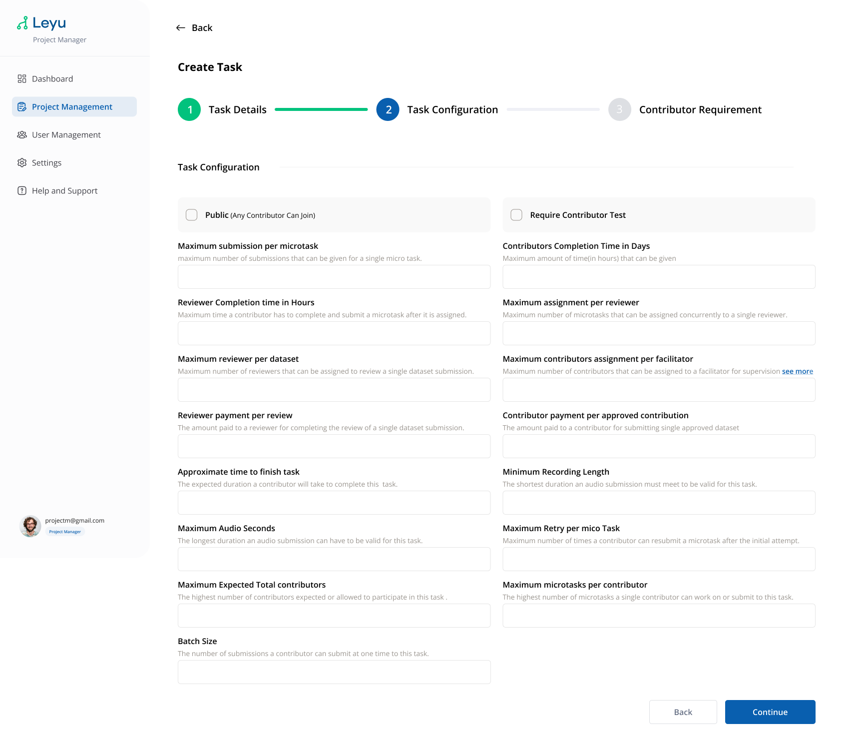Screen dimensions: 863x742
Task: Click the Minimum Recording Length field
Action: click(x=658, y=503)
